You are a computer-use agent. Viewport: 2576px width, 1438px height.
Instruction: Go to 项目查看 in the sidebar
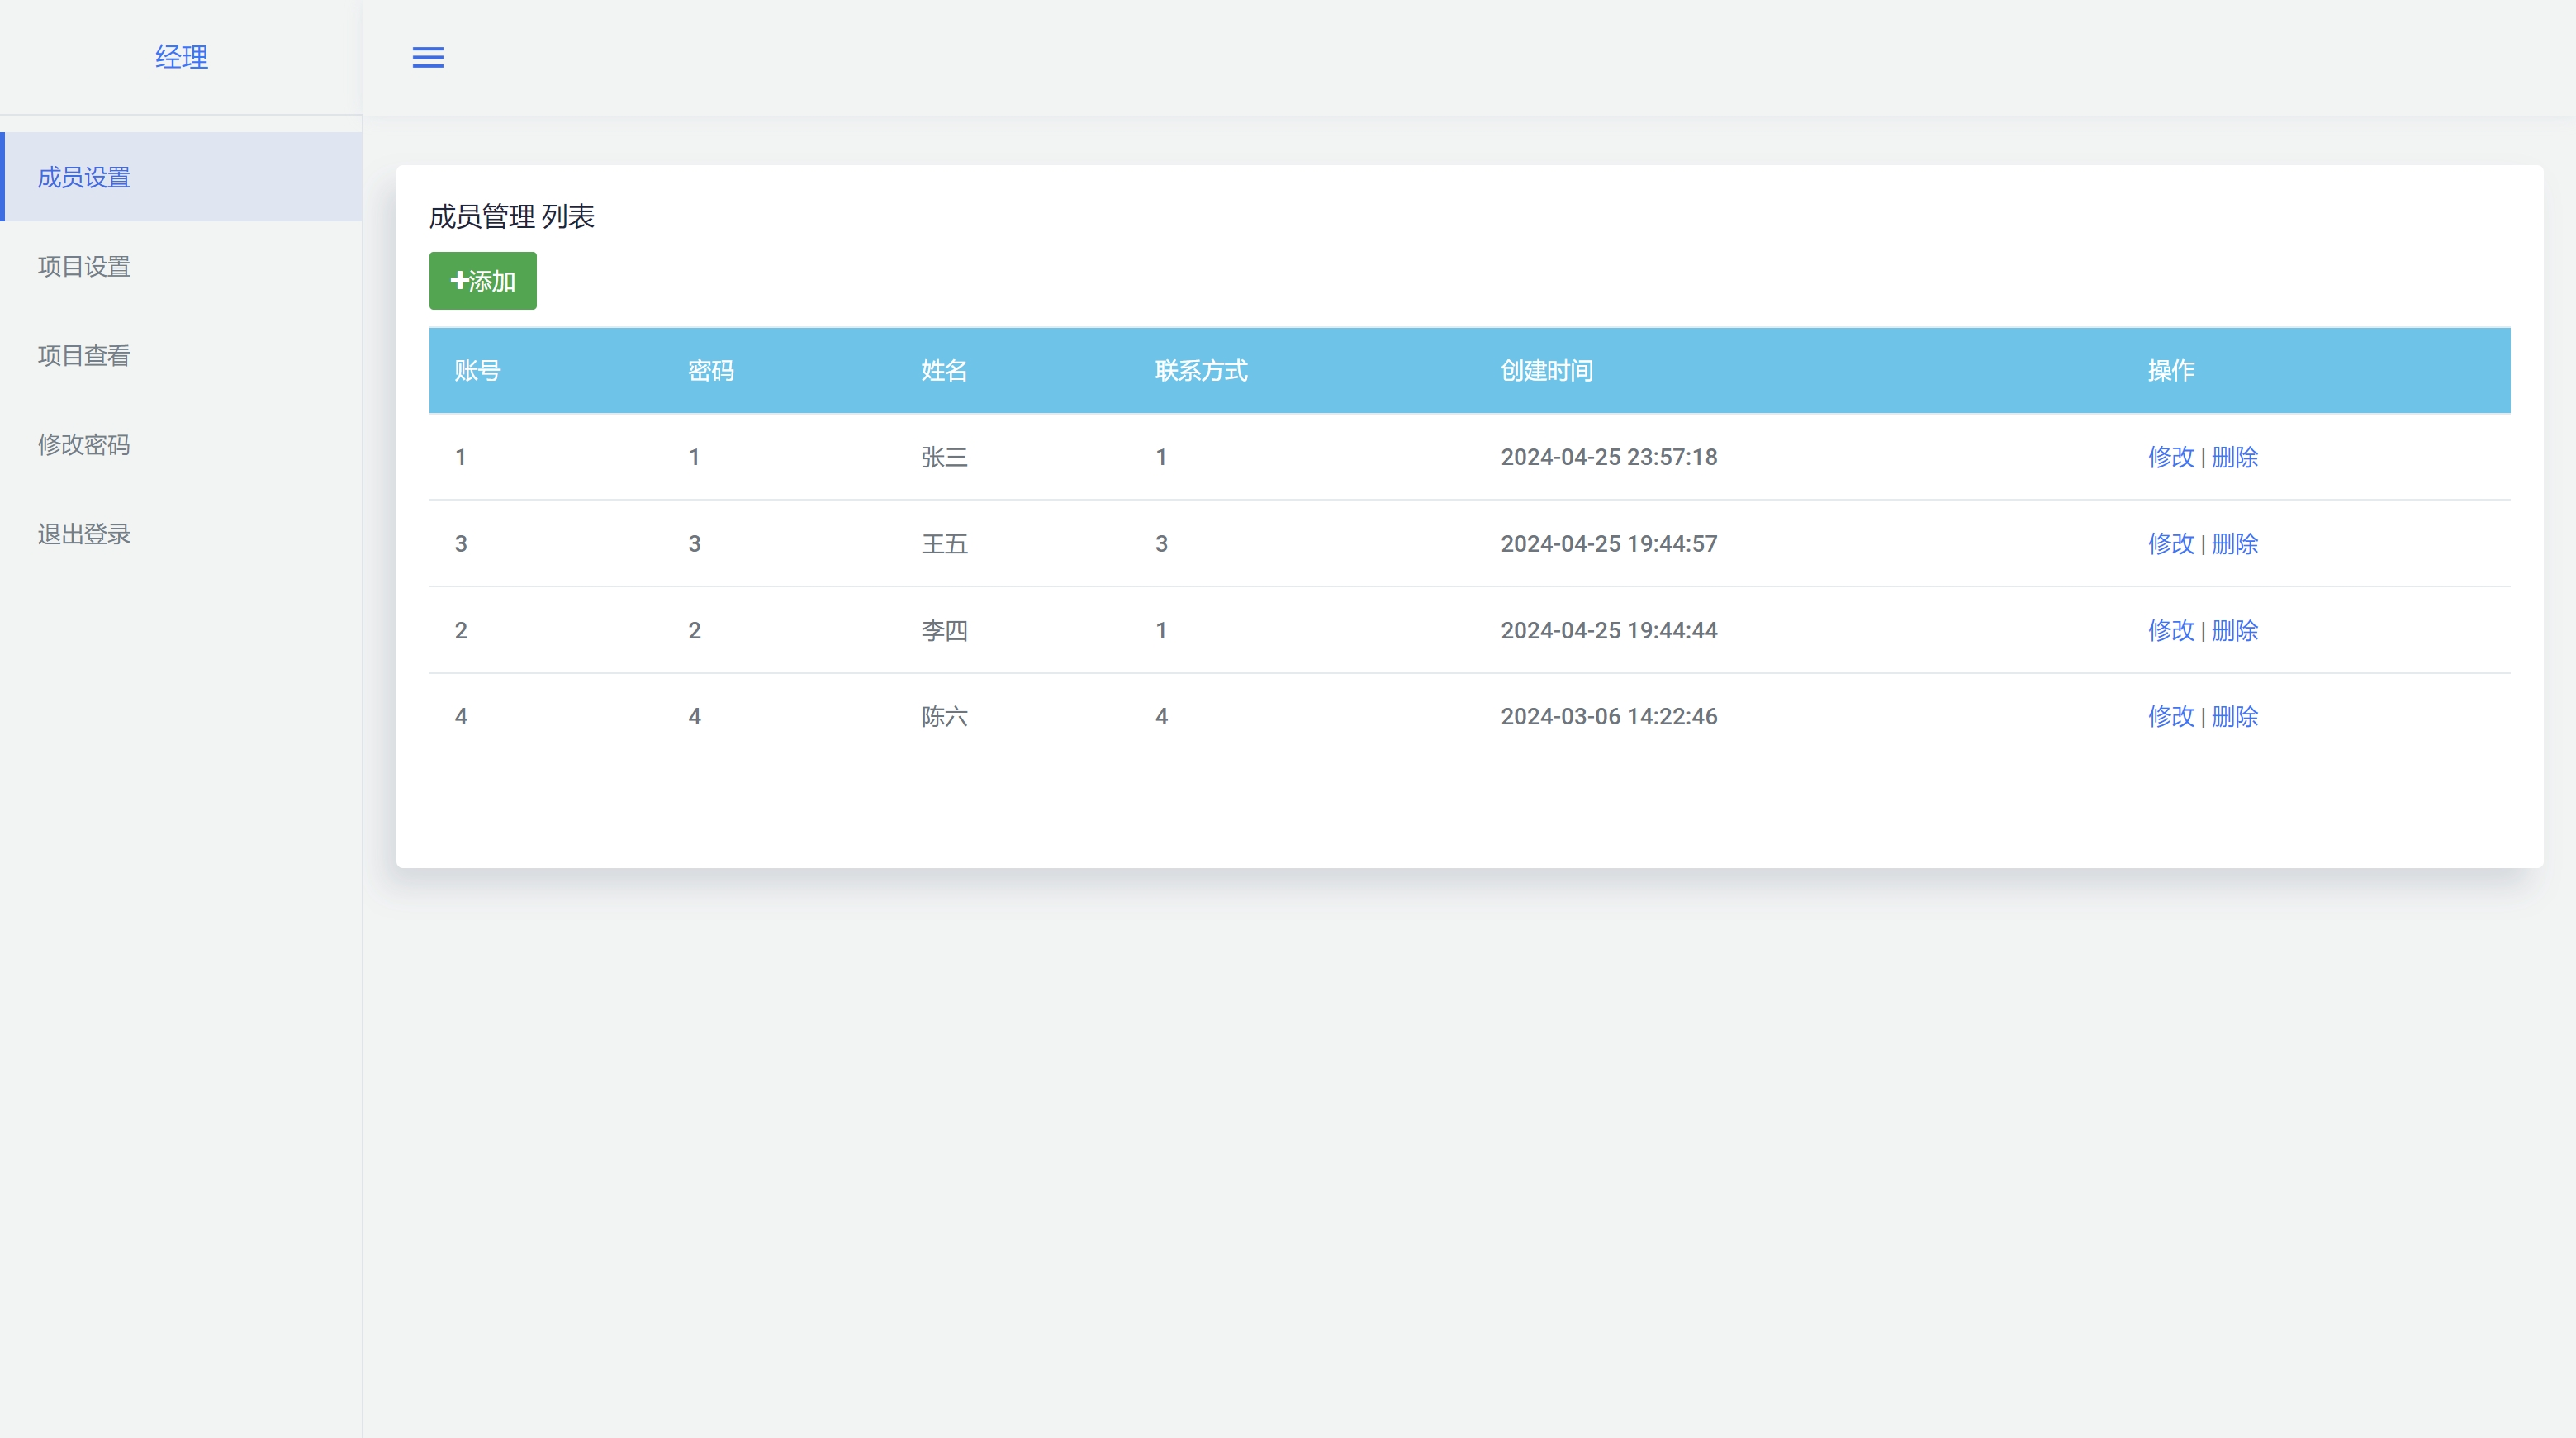coord(181,355)
